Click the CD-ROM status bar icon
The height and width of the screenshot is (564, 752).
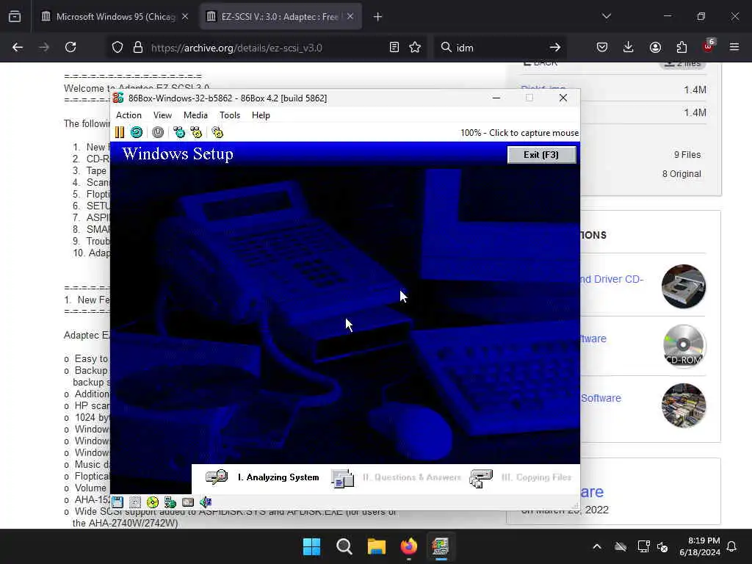[x=153, y=502]
